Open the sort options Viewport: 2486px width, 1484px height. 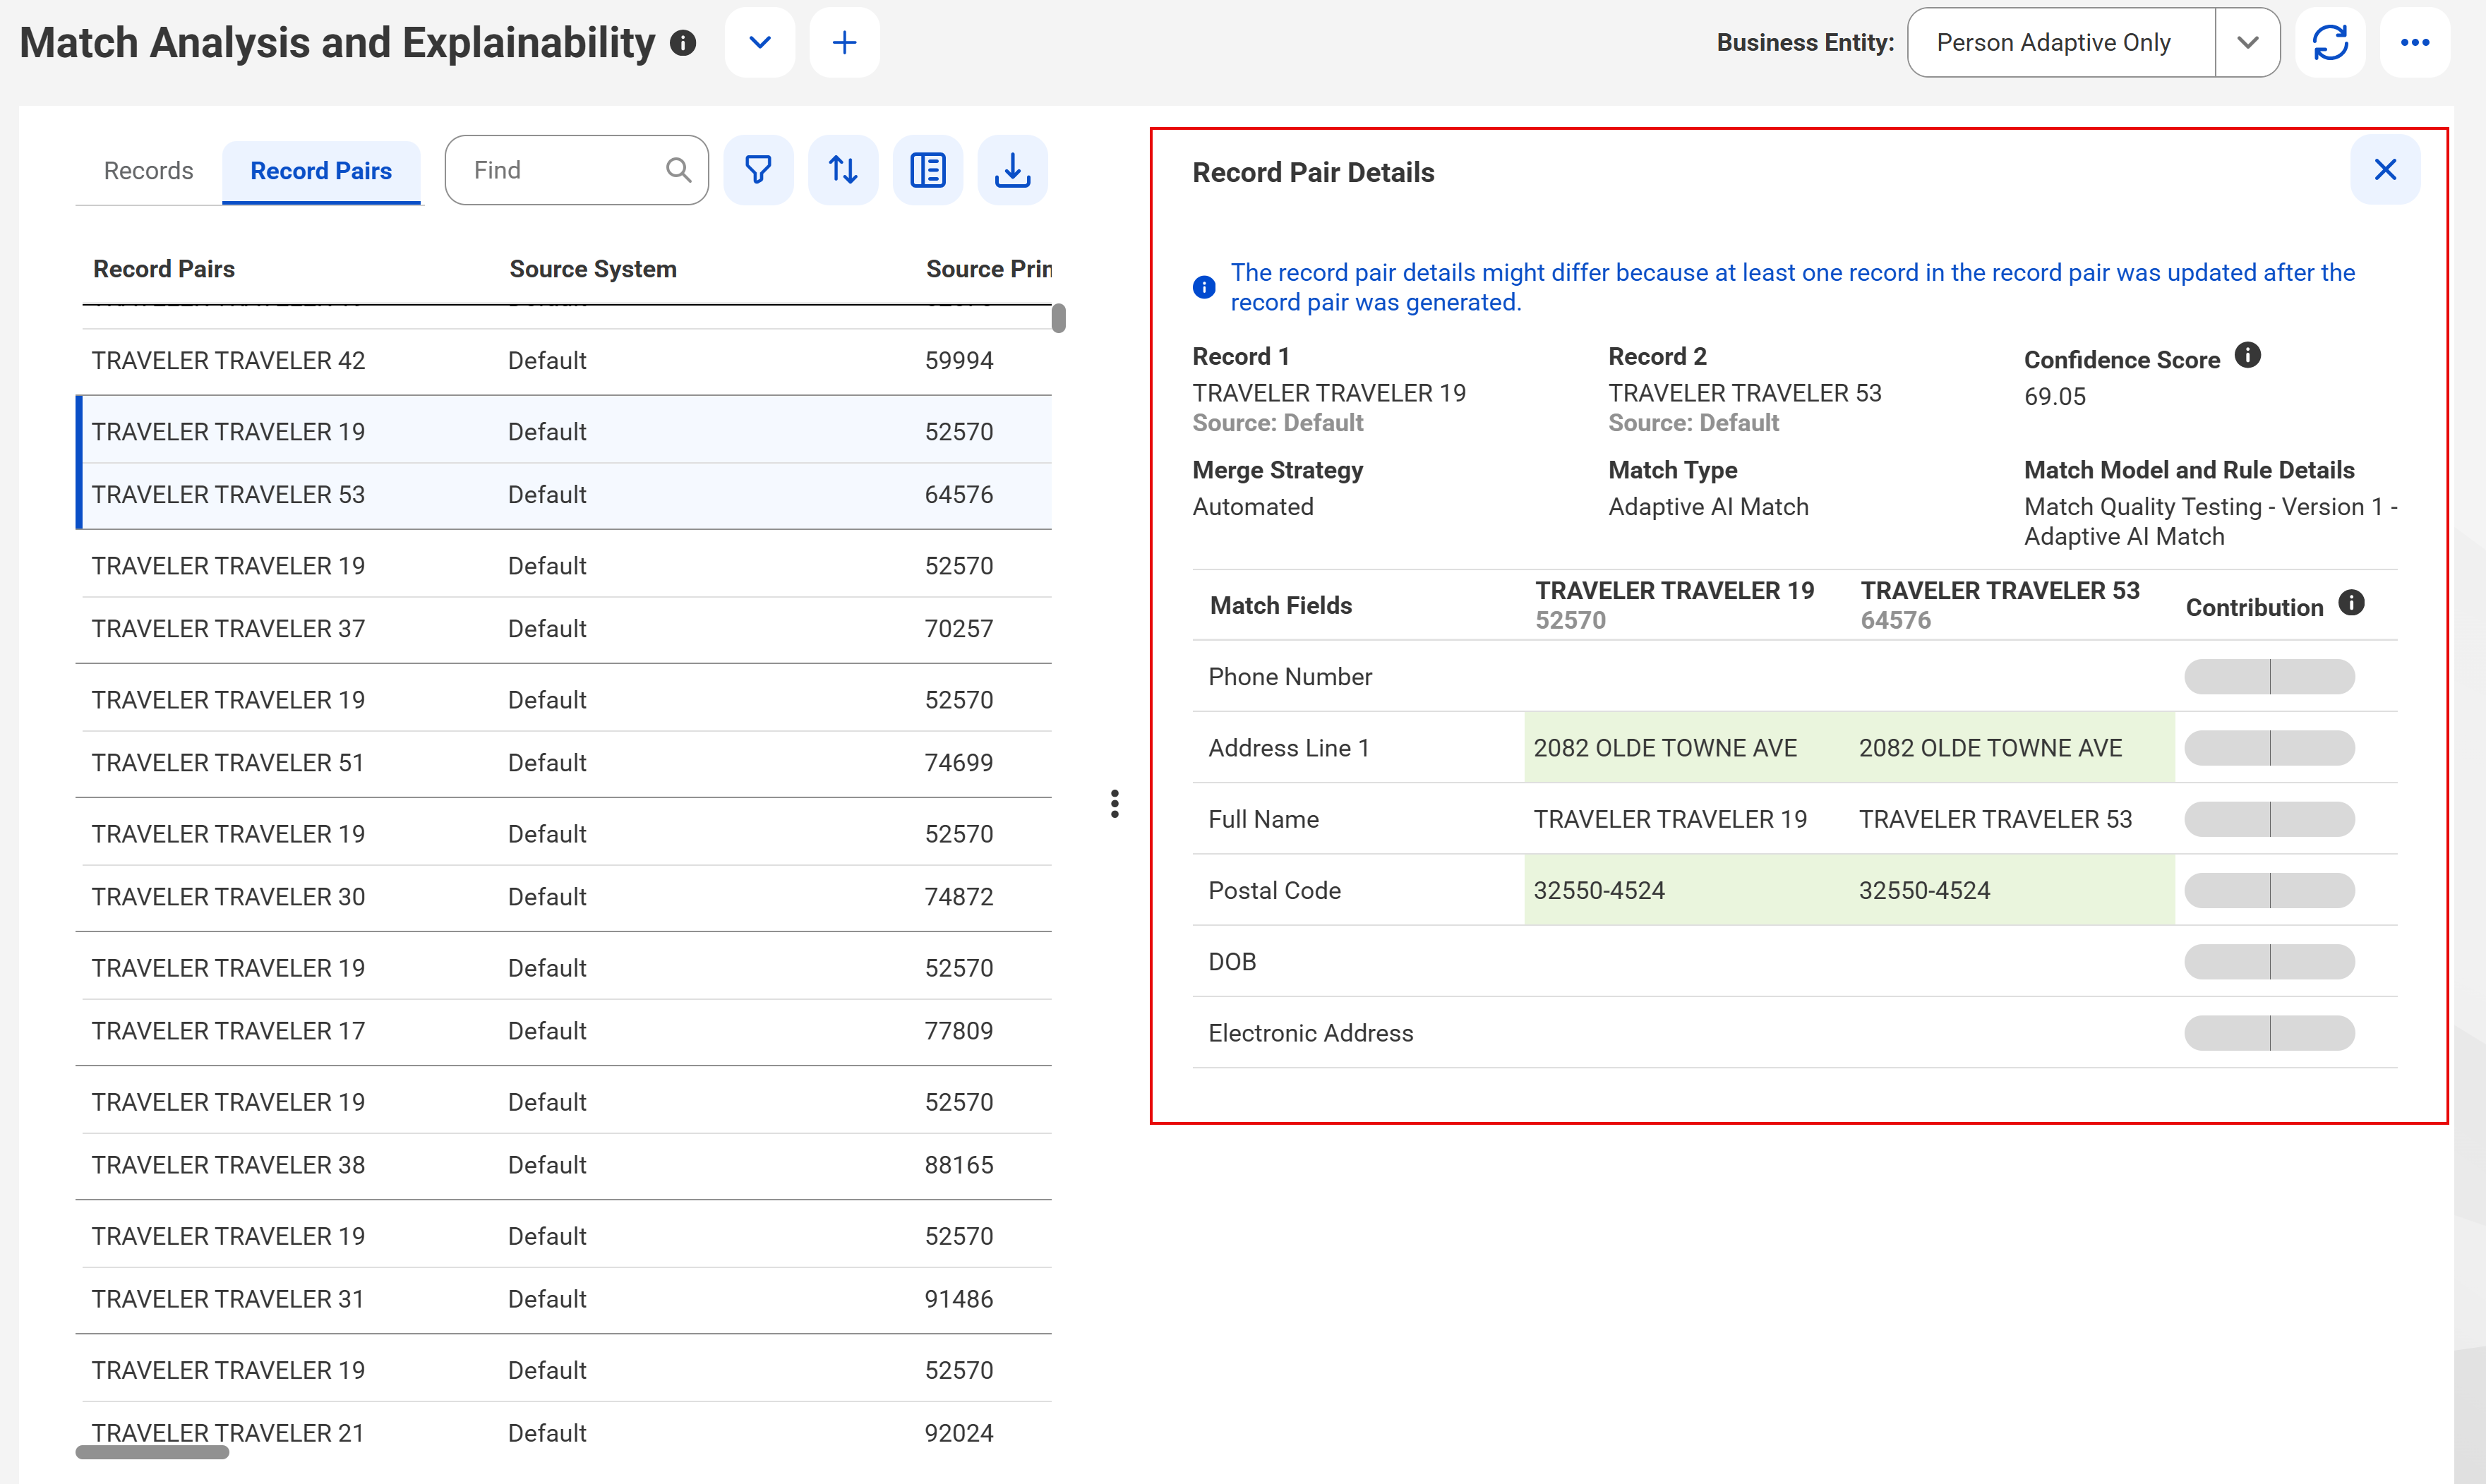843,170
